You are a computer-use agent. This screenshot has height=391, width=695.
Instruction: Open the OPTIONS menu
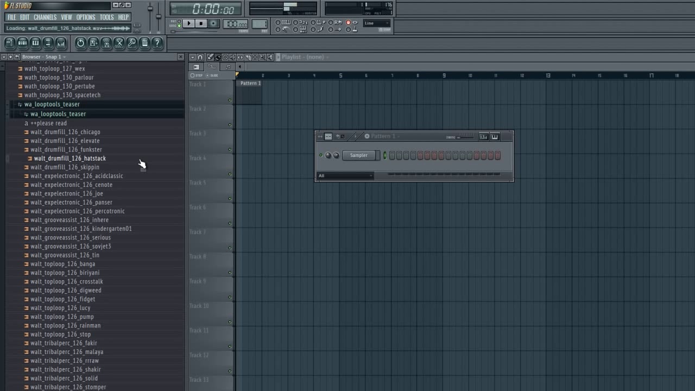pos(86,17)
